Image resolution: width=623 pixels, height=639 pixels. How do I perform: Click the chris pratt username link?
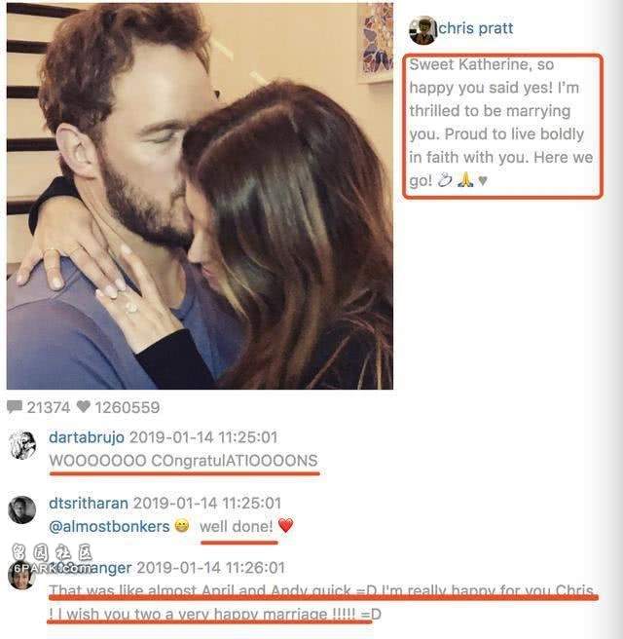(x=476, y=28)
